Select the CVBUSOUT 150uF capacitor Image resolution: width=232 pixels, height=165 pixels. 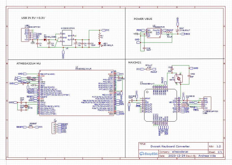click(178, 31)
